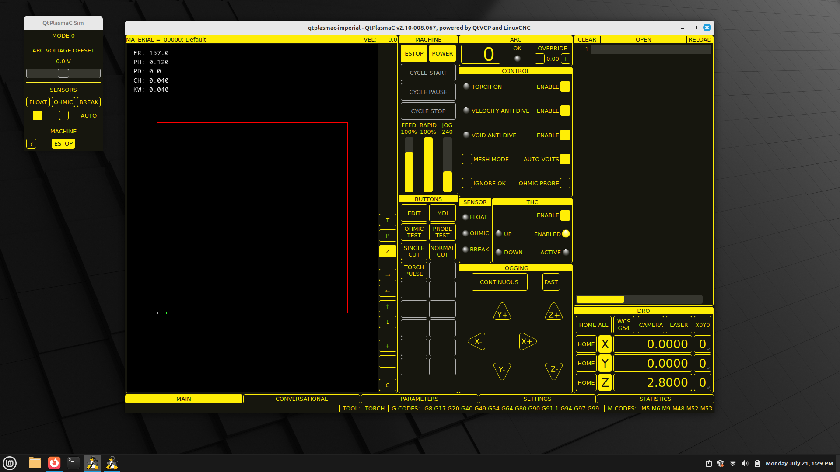Enable Mesh Mode checkbox
This screenshot has height=472, width=840.
click(x=467, y=159)
